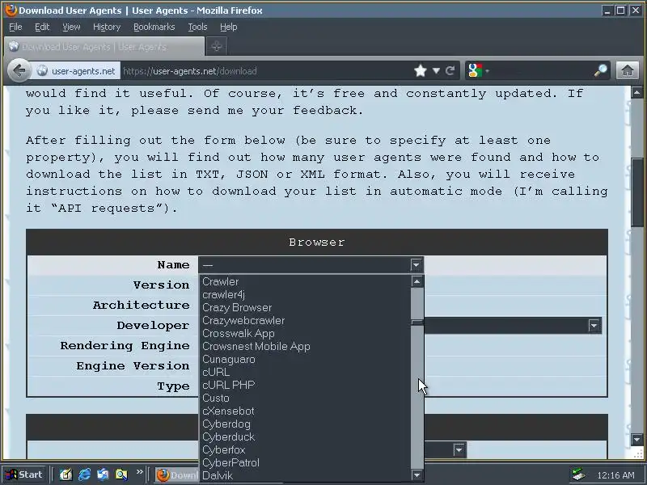Click the taskbar clock 12:16 AM
This screenshot has width=647, height=485.
pos(615,475)
